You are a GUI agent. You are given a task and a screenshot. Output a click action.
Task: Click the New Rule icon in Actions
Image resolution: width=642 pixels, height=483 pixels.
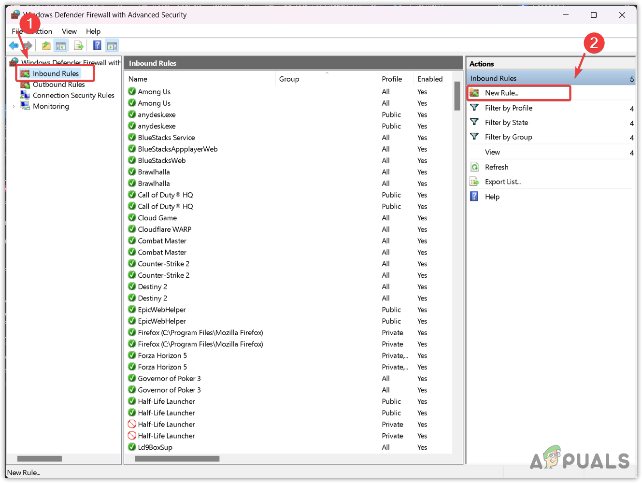click(x=474, y=93)
